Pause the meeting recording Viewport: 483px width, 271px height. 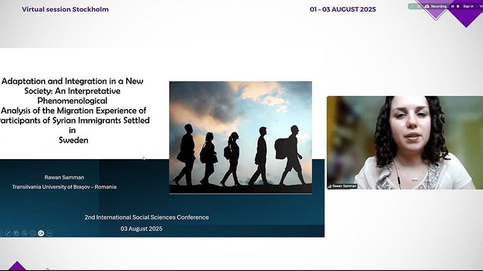[452, 6]
